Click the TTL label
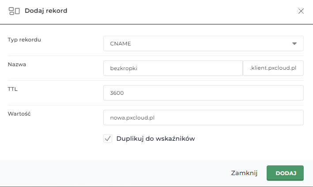The image size is (313, 187). click(13, 89)
